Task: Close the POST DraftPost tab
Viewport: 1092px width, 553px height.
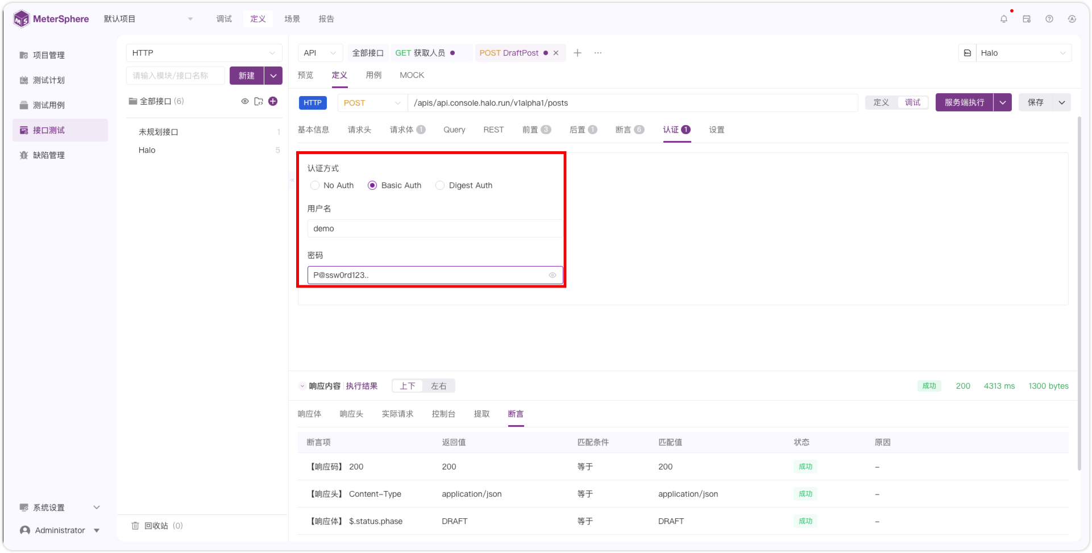Action: click(556, 53)
